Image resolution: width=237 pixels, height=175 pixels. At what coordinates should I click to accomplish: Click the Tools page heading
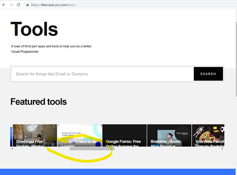click(34, 29)
